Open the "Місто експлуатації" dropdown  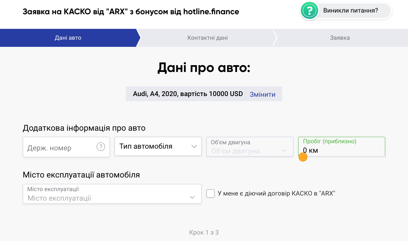tap(112, 194)
